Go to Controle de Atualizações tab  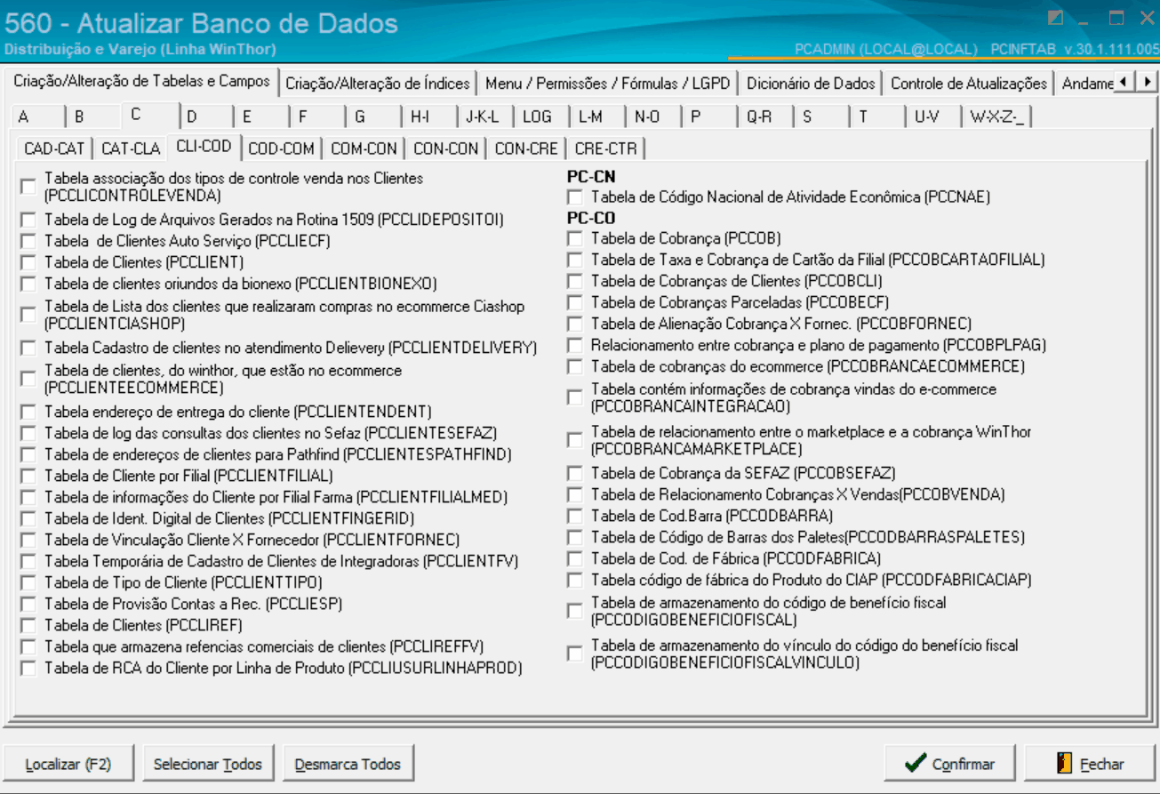[x=969, y=84]
